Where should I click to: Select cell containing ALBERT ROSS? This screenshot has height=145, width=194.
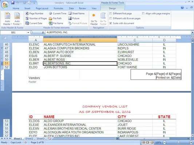(x=80, y=59)
